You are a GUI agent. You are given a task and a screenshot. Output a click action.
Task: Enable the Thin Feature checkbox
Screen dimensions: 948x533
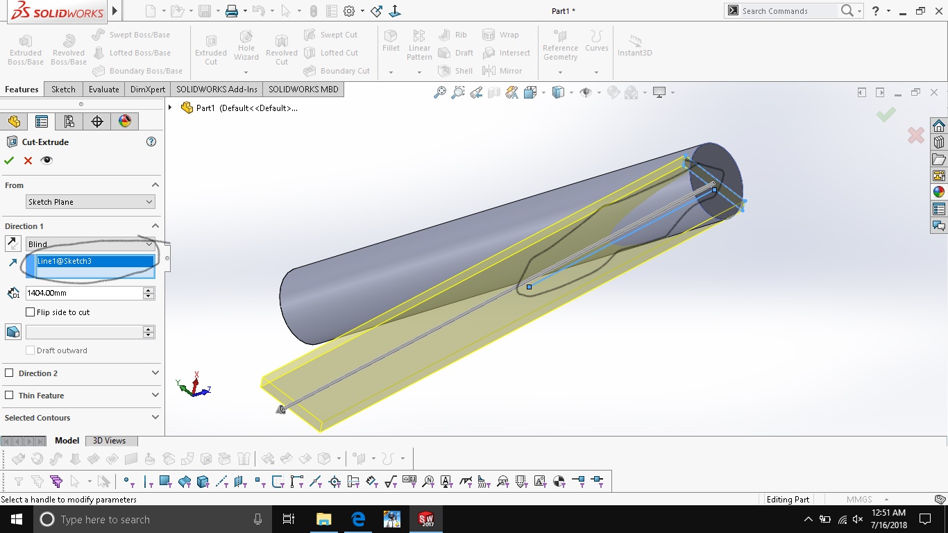click(x=9, y=396)
